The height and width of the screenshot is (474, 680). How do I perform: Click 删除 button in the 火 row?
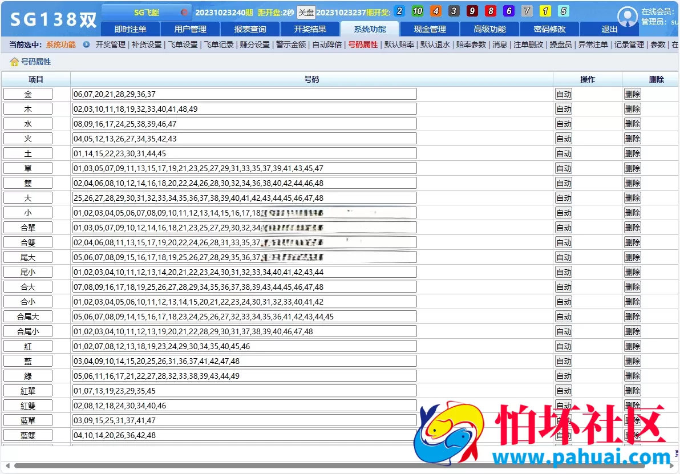[632, 139]
